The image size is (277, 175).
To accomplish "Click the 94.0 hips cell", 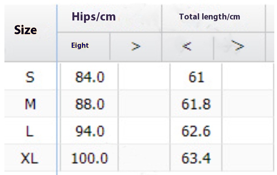I will [x=90, y=131].
